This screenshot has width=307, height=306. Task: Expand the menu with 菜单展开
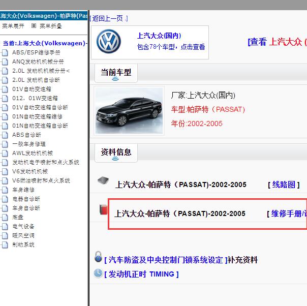(13, 26)
